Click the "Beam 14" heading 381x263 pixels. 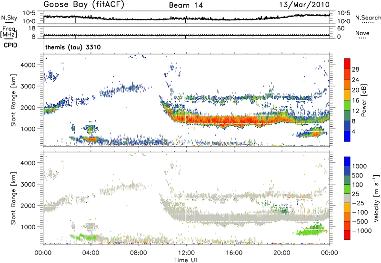(186, 5)
